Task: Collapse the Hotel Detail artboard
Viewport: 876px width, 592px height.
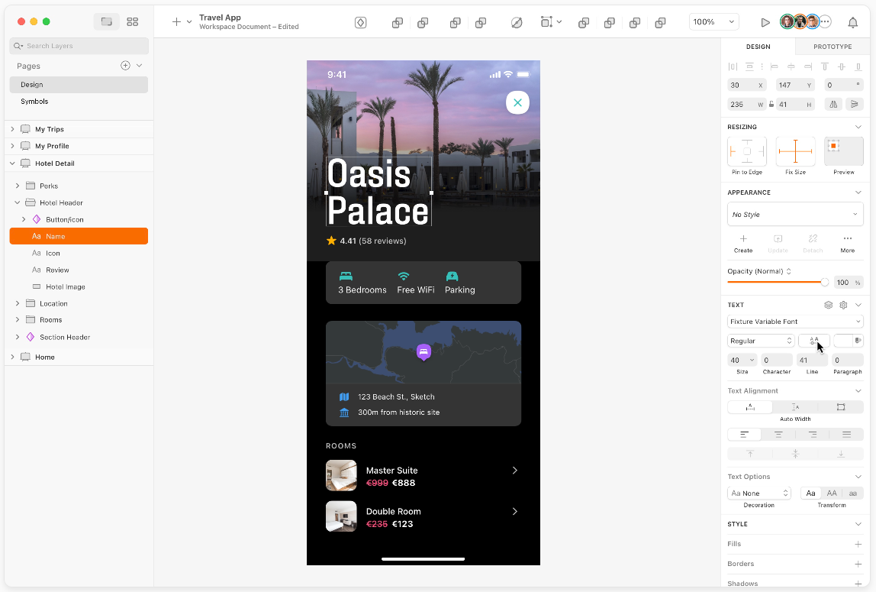Action: [x=12, y=163]
